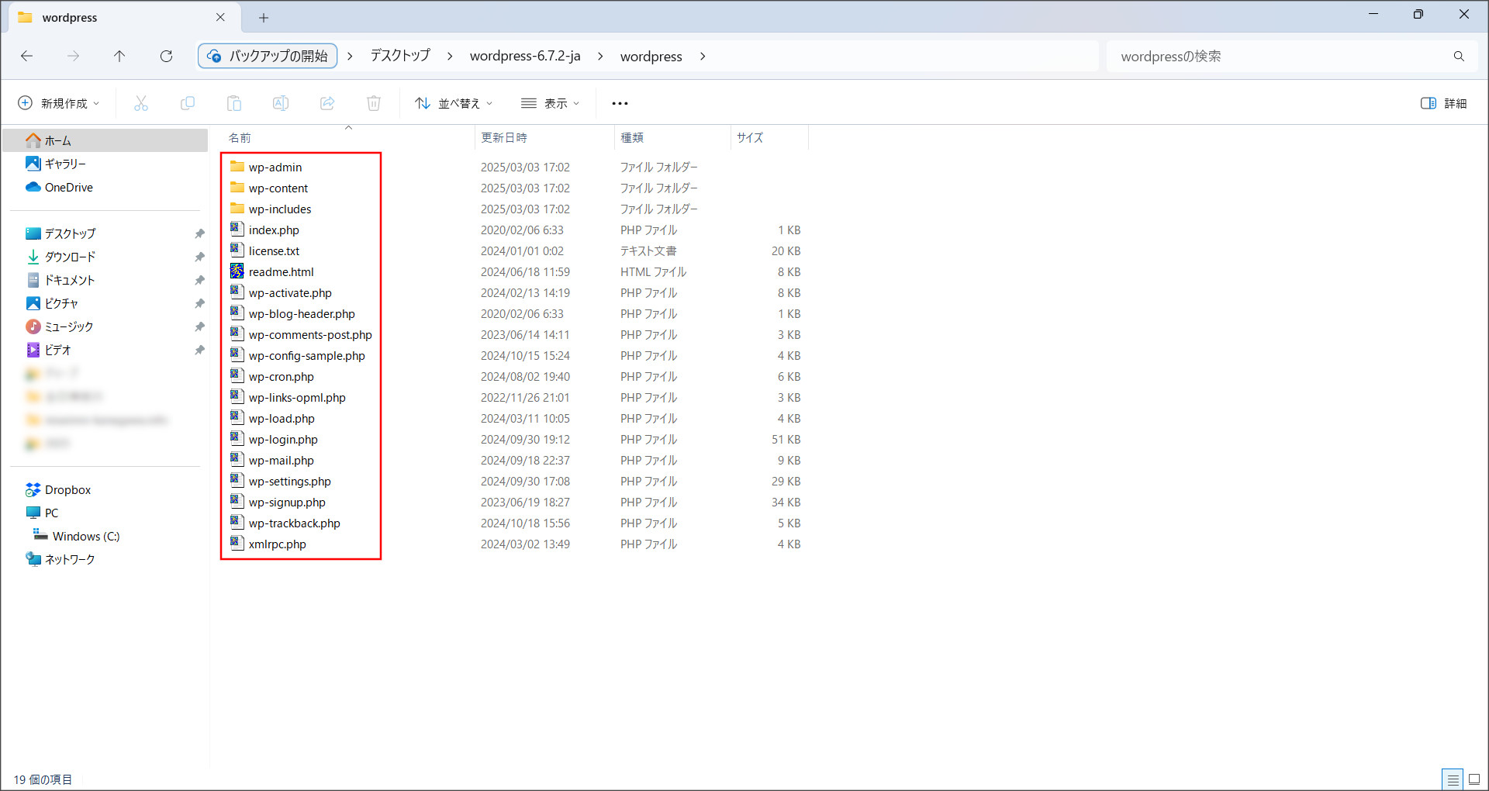Go up one folder level with up arrow
1489x791 pixels.
pos(119,56)
